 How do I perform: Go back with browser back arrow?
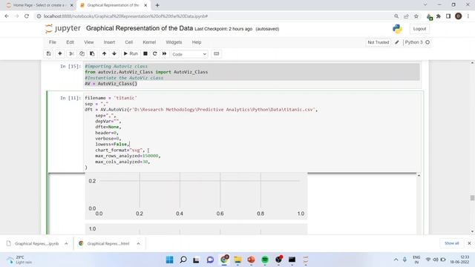pos(7,16)
